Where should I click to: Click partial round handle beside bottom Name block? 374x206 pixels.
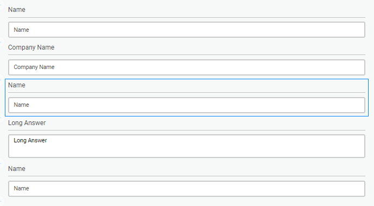(2, 163)
